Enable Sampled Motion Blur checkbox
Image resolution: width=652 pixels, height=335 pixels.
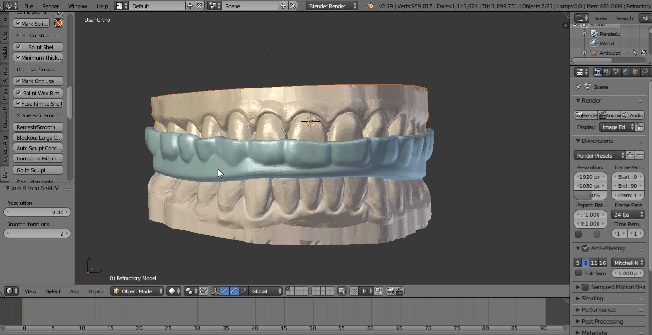[x=585, y=287]
